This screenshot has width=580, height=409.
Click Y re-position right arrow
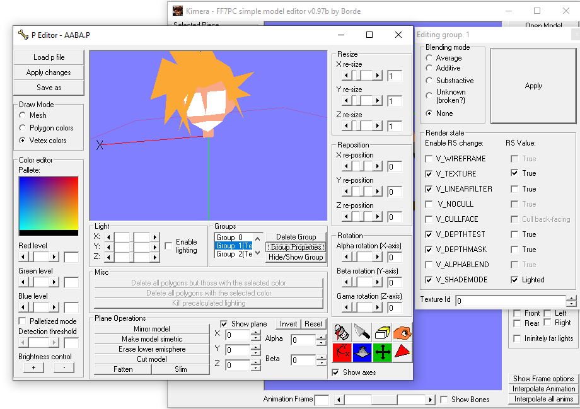click(377, 191)
